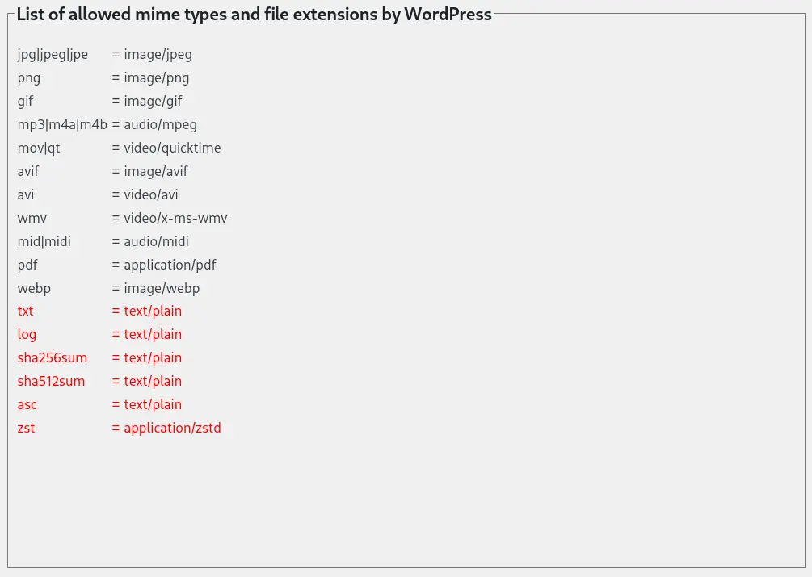The width and height of the screenshot is (812, 577).
Task: Click the '= image/webp' mime type
Action: pyautogui.click(x=155, y=288)
